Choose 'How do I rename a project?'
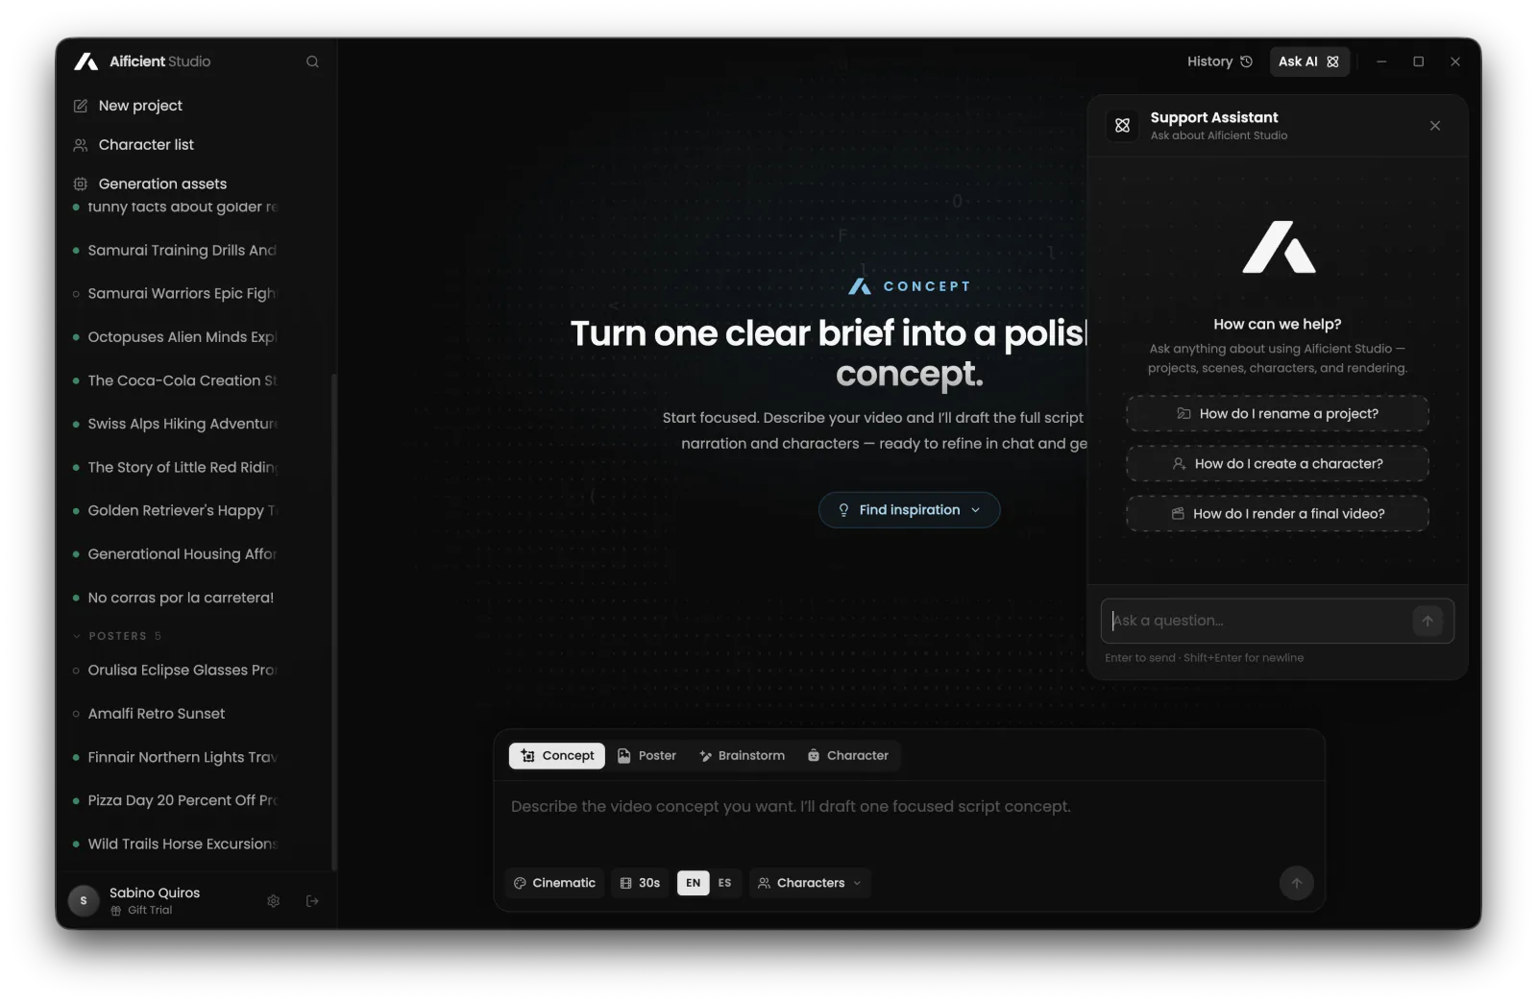Image resolution: width=1537 pixels, height=1003 pixels. (x=1278, y=414)
